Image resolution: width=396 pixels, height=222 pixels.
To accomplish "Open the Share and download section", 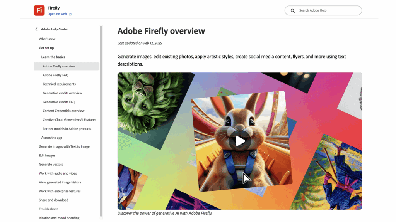I will click(53, 200).
